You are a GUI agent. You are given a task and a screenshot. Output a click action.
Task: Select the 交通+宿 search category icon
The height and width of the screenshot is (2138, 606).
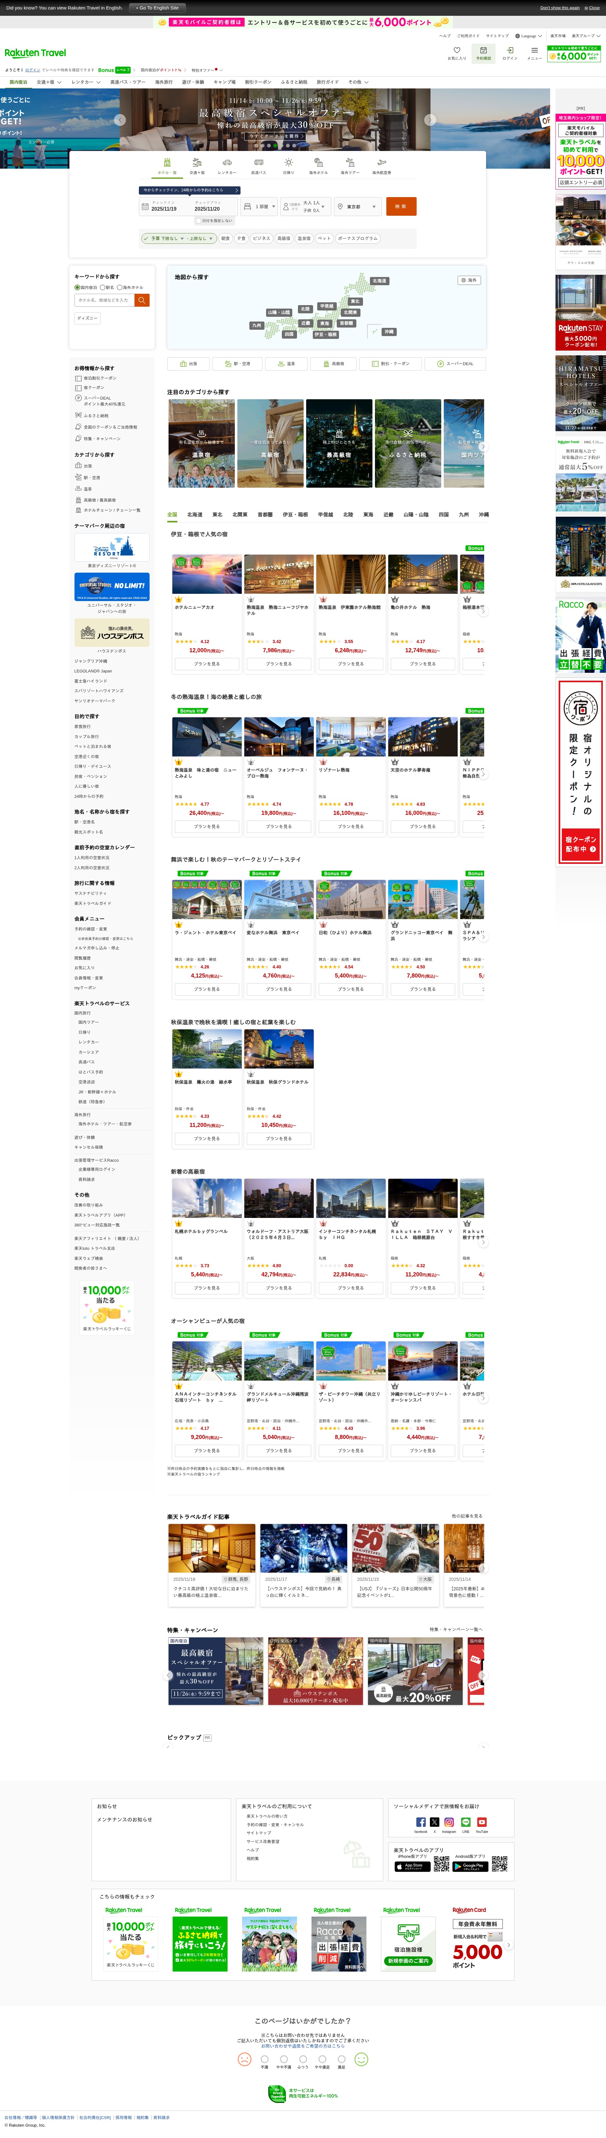click(x=197, y=163)
